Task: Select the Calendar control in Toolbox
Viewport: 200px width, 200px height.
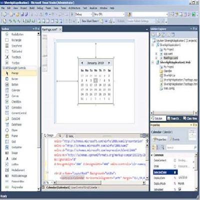Action: point(15,90)
